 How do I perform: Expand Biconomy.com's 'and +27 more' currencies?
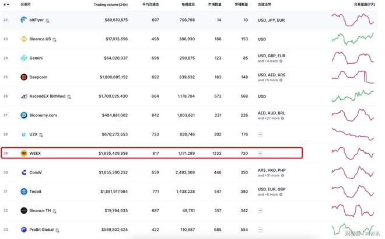point(271,118)
